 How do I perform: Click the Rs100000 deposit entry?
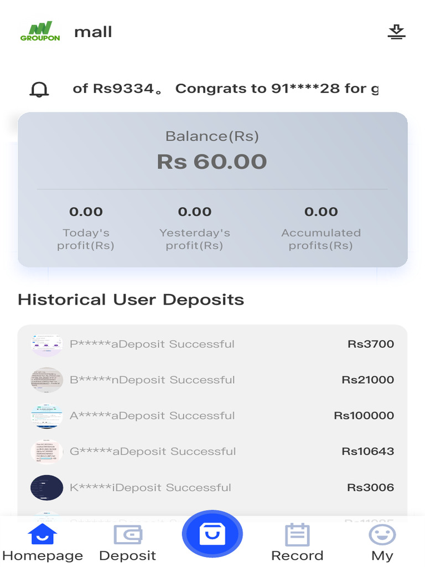[x=364, y=416]
